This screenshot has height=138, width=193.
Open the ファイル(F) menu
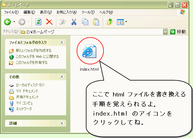click(x=11, y=12)
